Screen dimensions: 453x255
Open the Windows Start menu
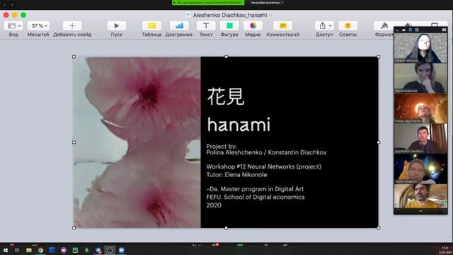(x=6, y=250)
